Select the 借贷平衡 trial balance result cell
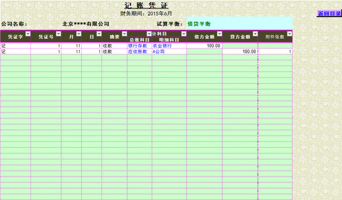 [239, 23]
